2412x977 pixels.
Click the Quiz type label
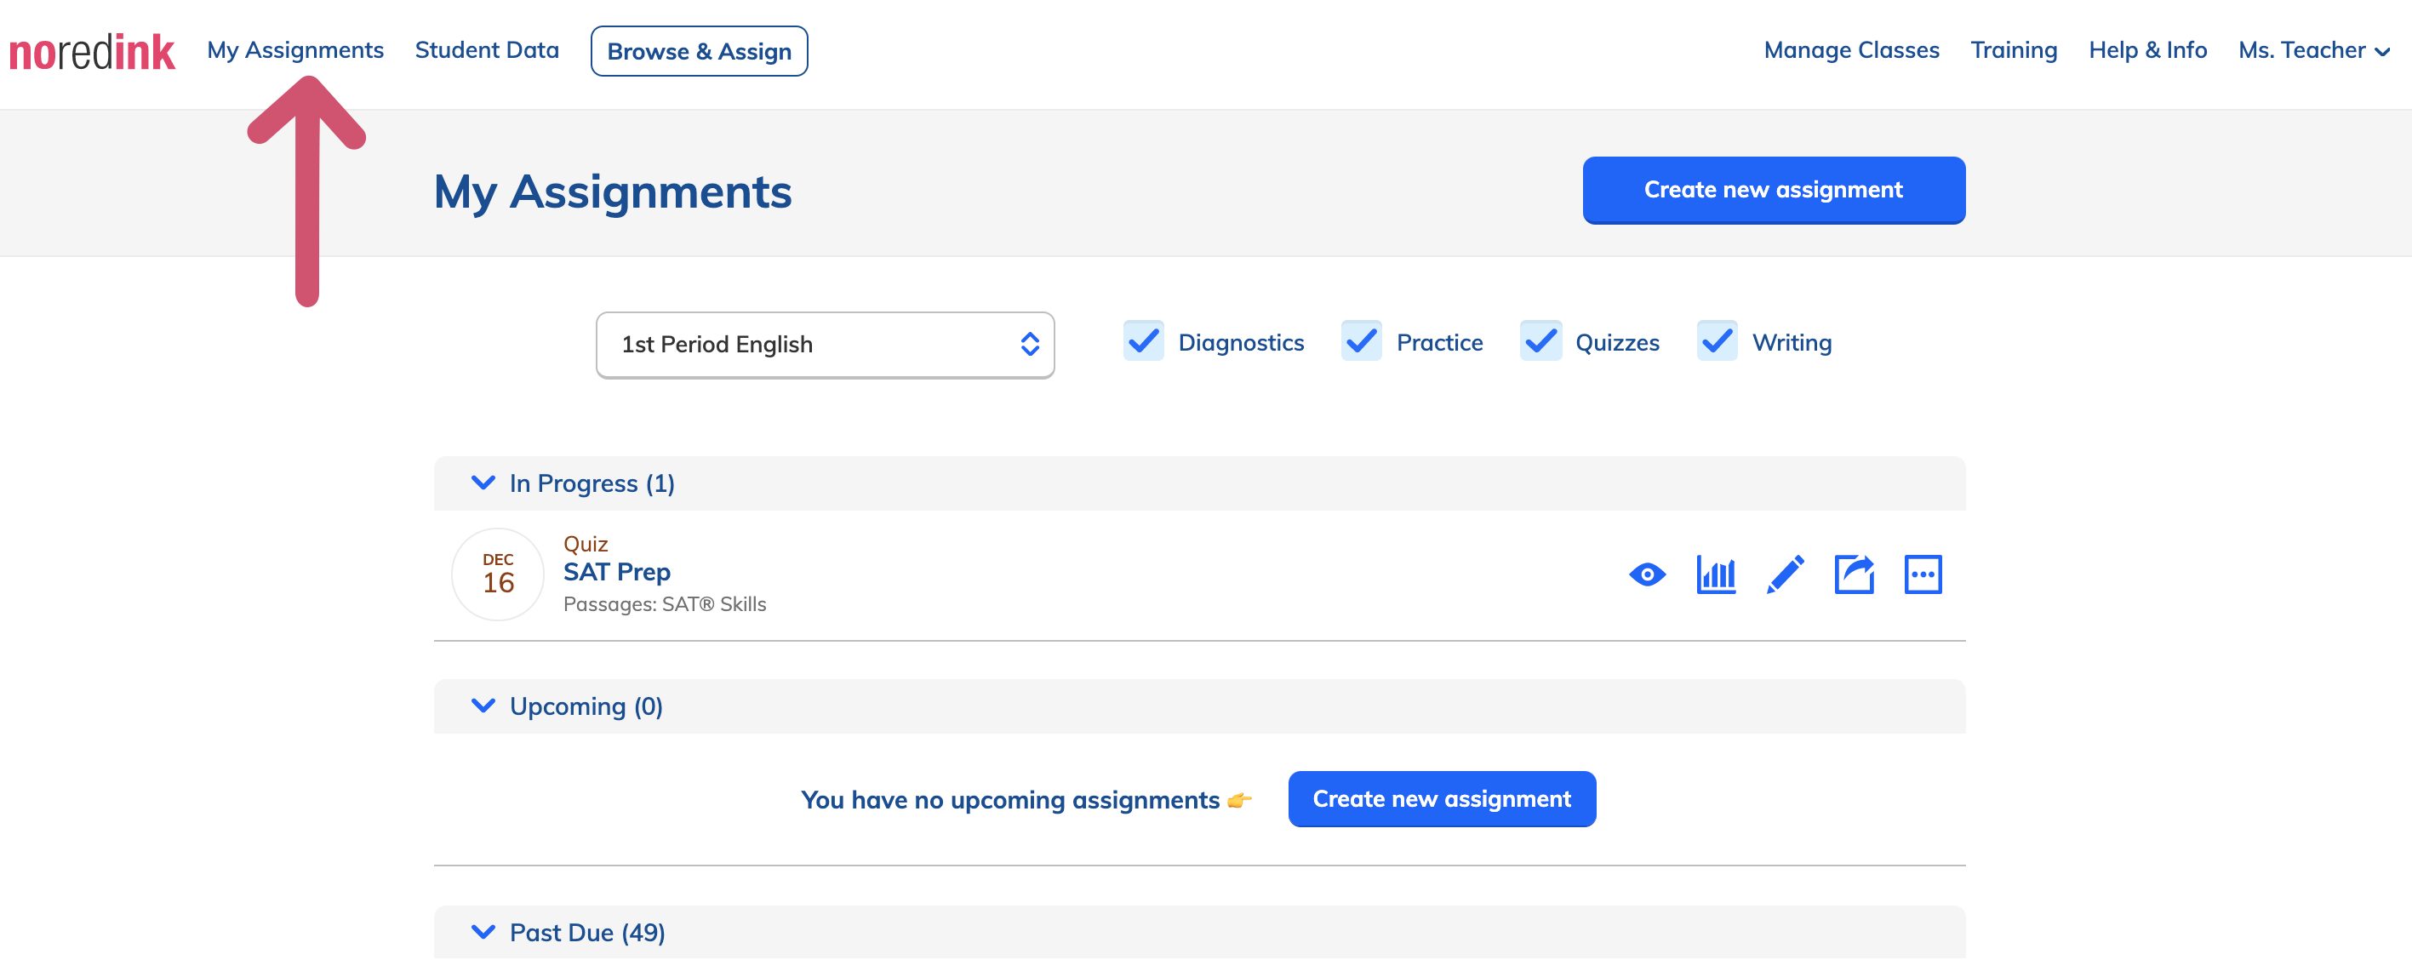point(586,544)
